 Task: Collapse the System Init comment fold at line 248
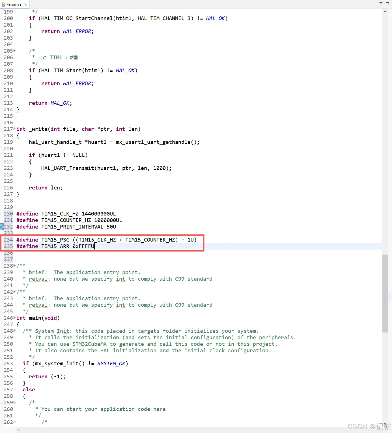[x=14, y=331]
